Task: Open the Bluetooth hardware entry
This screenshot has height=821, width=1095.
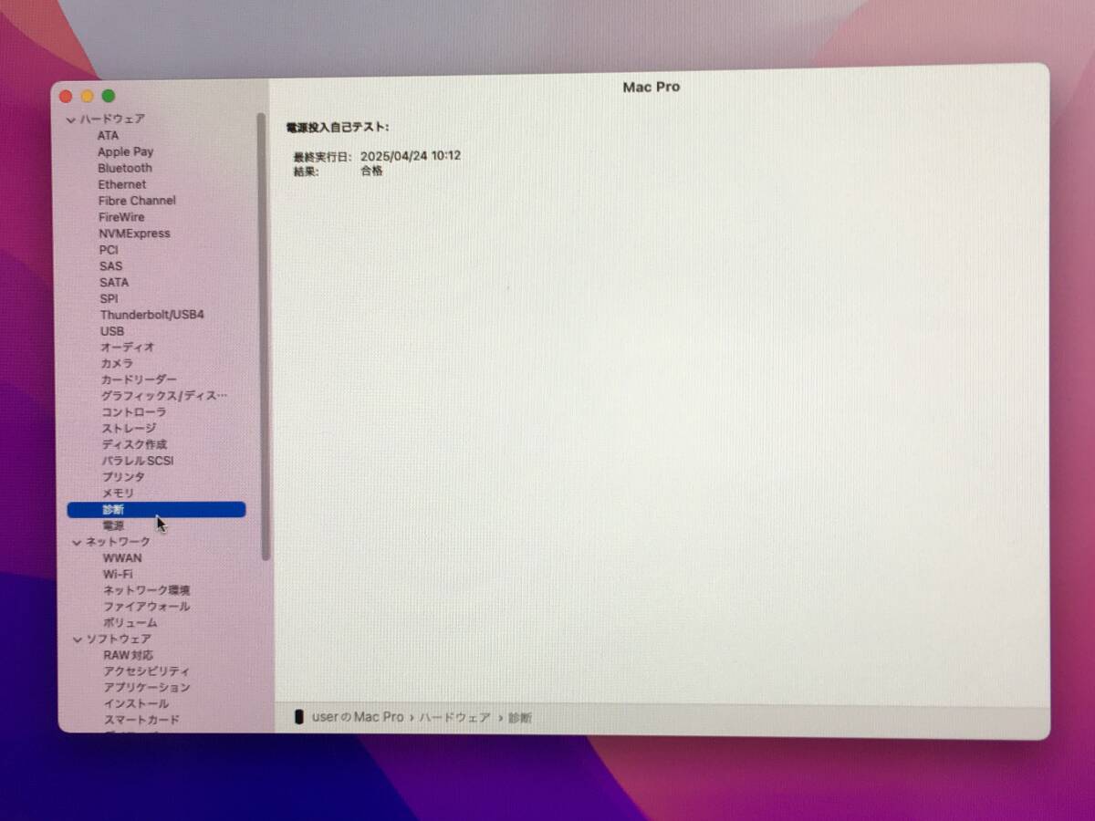Action: pos(125,168)
